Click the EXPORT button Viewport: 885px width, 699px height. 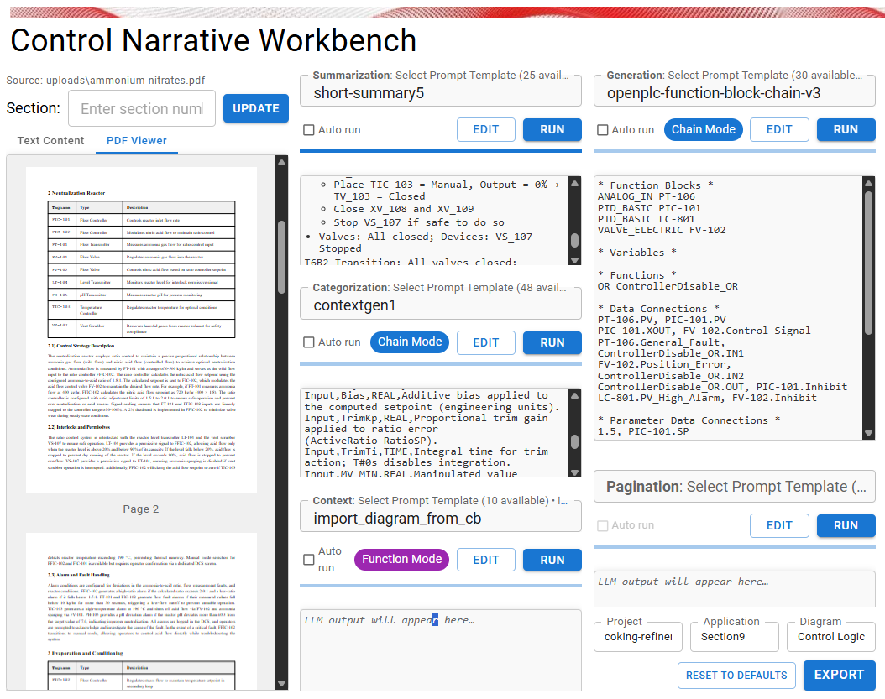[x=838, y=675]
